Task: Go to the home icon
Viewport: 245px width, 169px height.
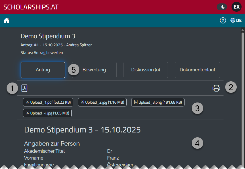Action: click(x=6, y=20)
